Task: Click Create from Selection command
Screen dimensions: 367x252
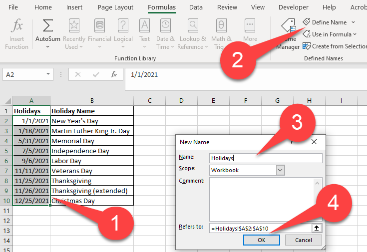Action: [335, 46]
